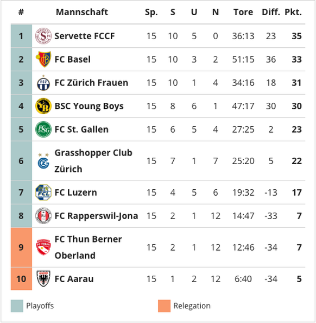The width and height of the screenshot is (316, 323).
Task: Click the FC Basel club logo
Action: 43,59
